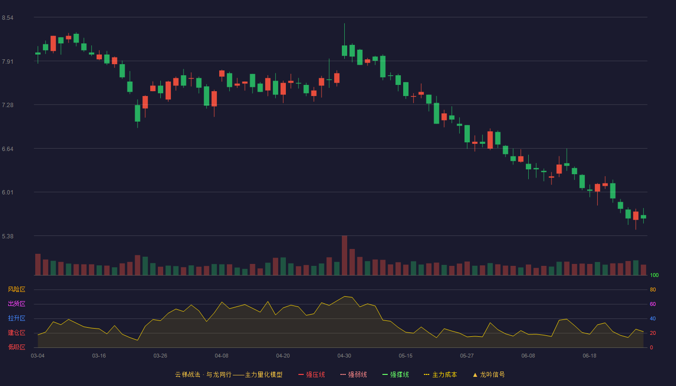676x386 pixels.
Task: Click the 03-04 date label
Action: point(38,356)
